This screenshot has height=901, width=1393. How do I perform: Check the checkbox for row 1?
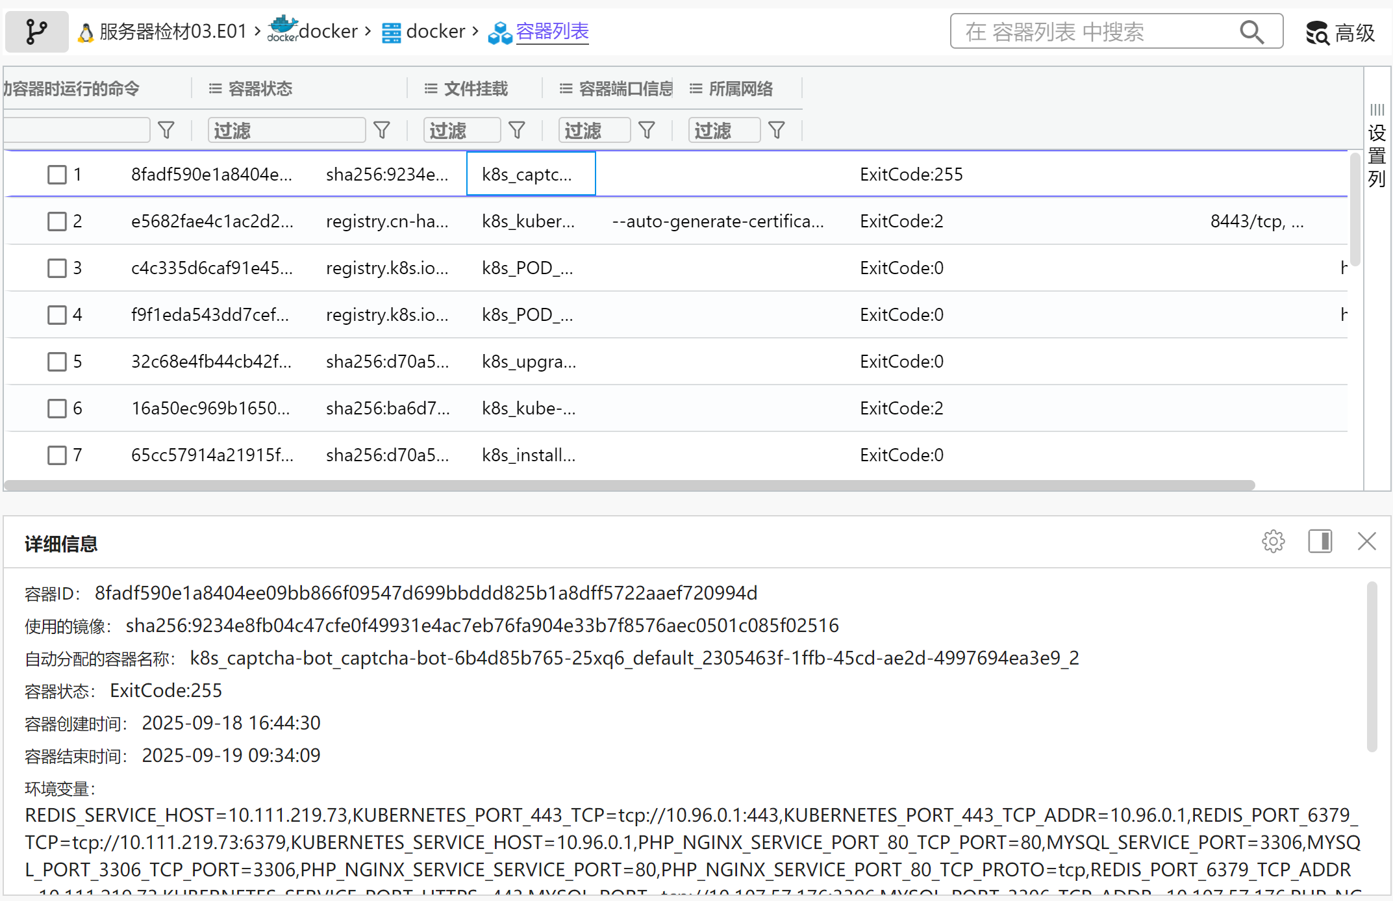(x=57, y=174)
